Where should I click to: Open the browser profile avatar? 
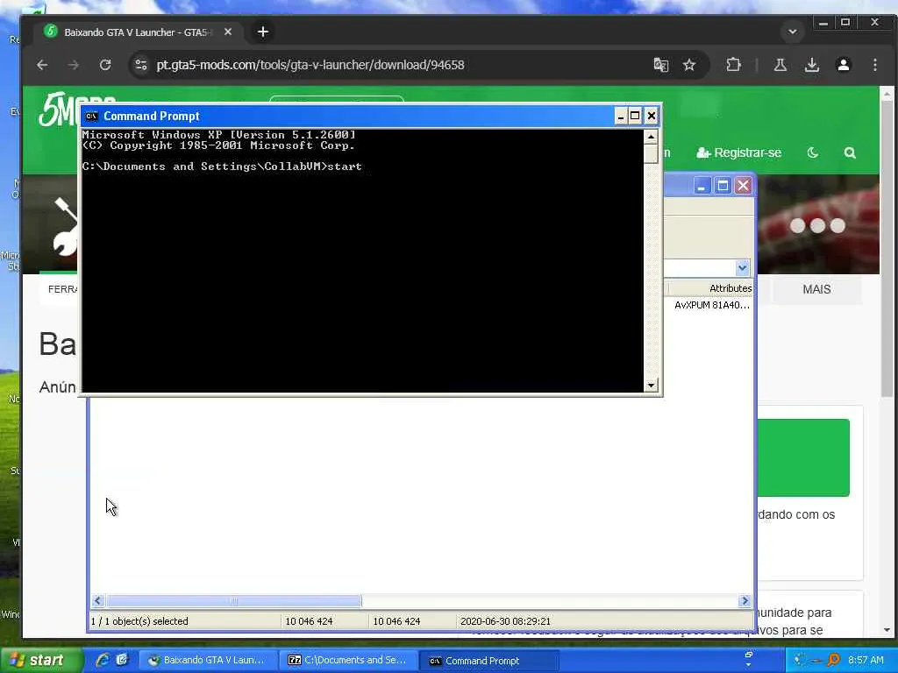click(x=843, y=65)
